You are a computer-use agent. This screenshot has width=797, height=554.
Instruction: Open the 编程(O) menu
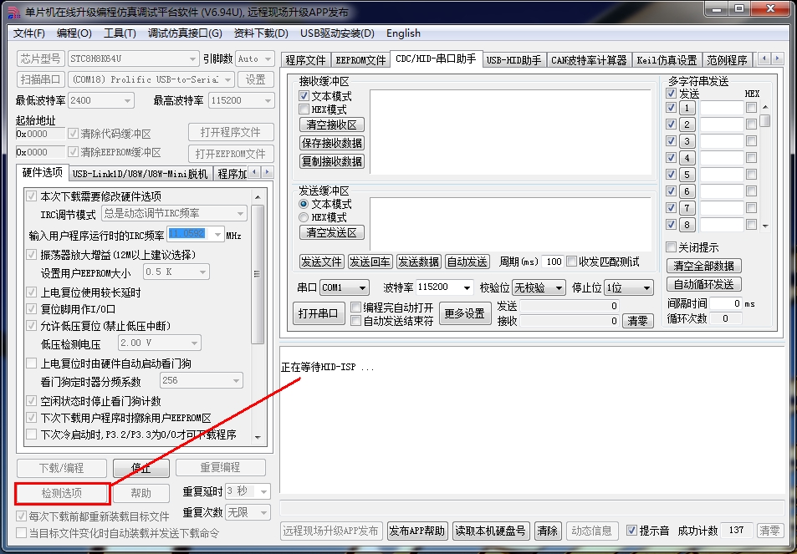click(x=74, y=33)
